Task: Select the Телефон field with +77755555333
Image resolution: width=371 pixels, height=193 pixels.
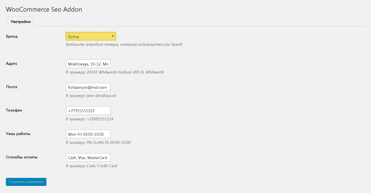Action: 88,111
